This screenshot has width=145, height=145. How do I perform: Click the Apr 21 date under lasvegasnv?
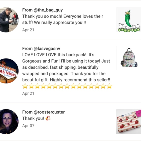pos(28,93)
